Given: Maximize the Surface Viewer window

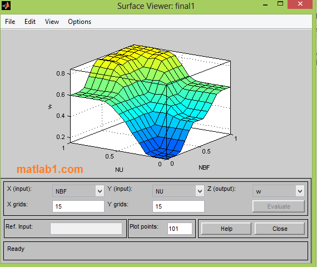Looking at the screenshot, I should tap(280, 4).
